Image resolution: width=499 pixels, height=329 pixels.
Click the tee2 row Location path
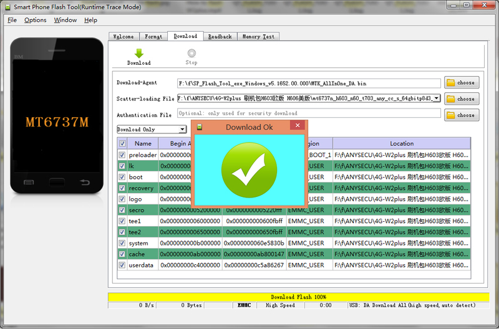pos(401,232)
